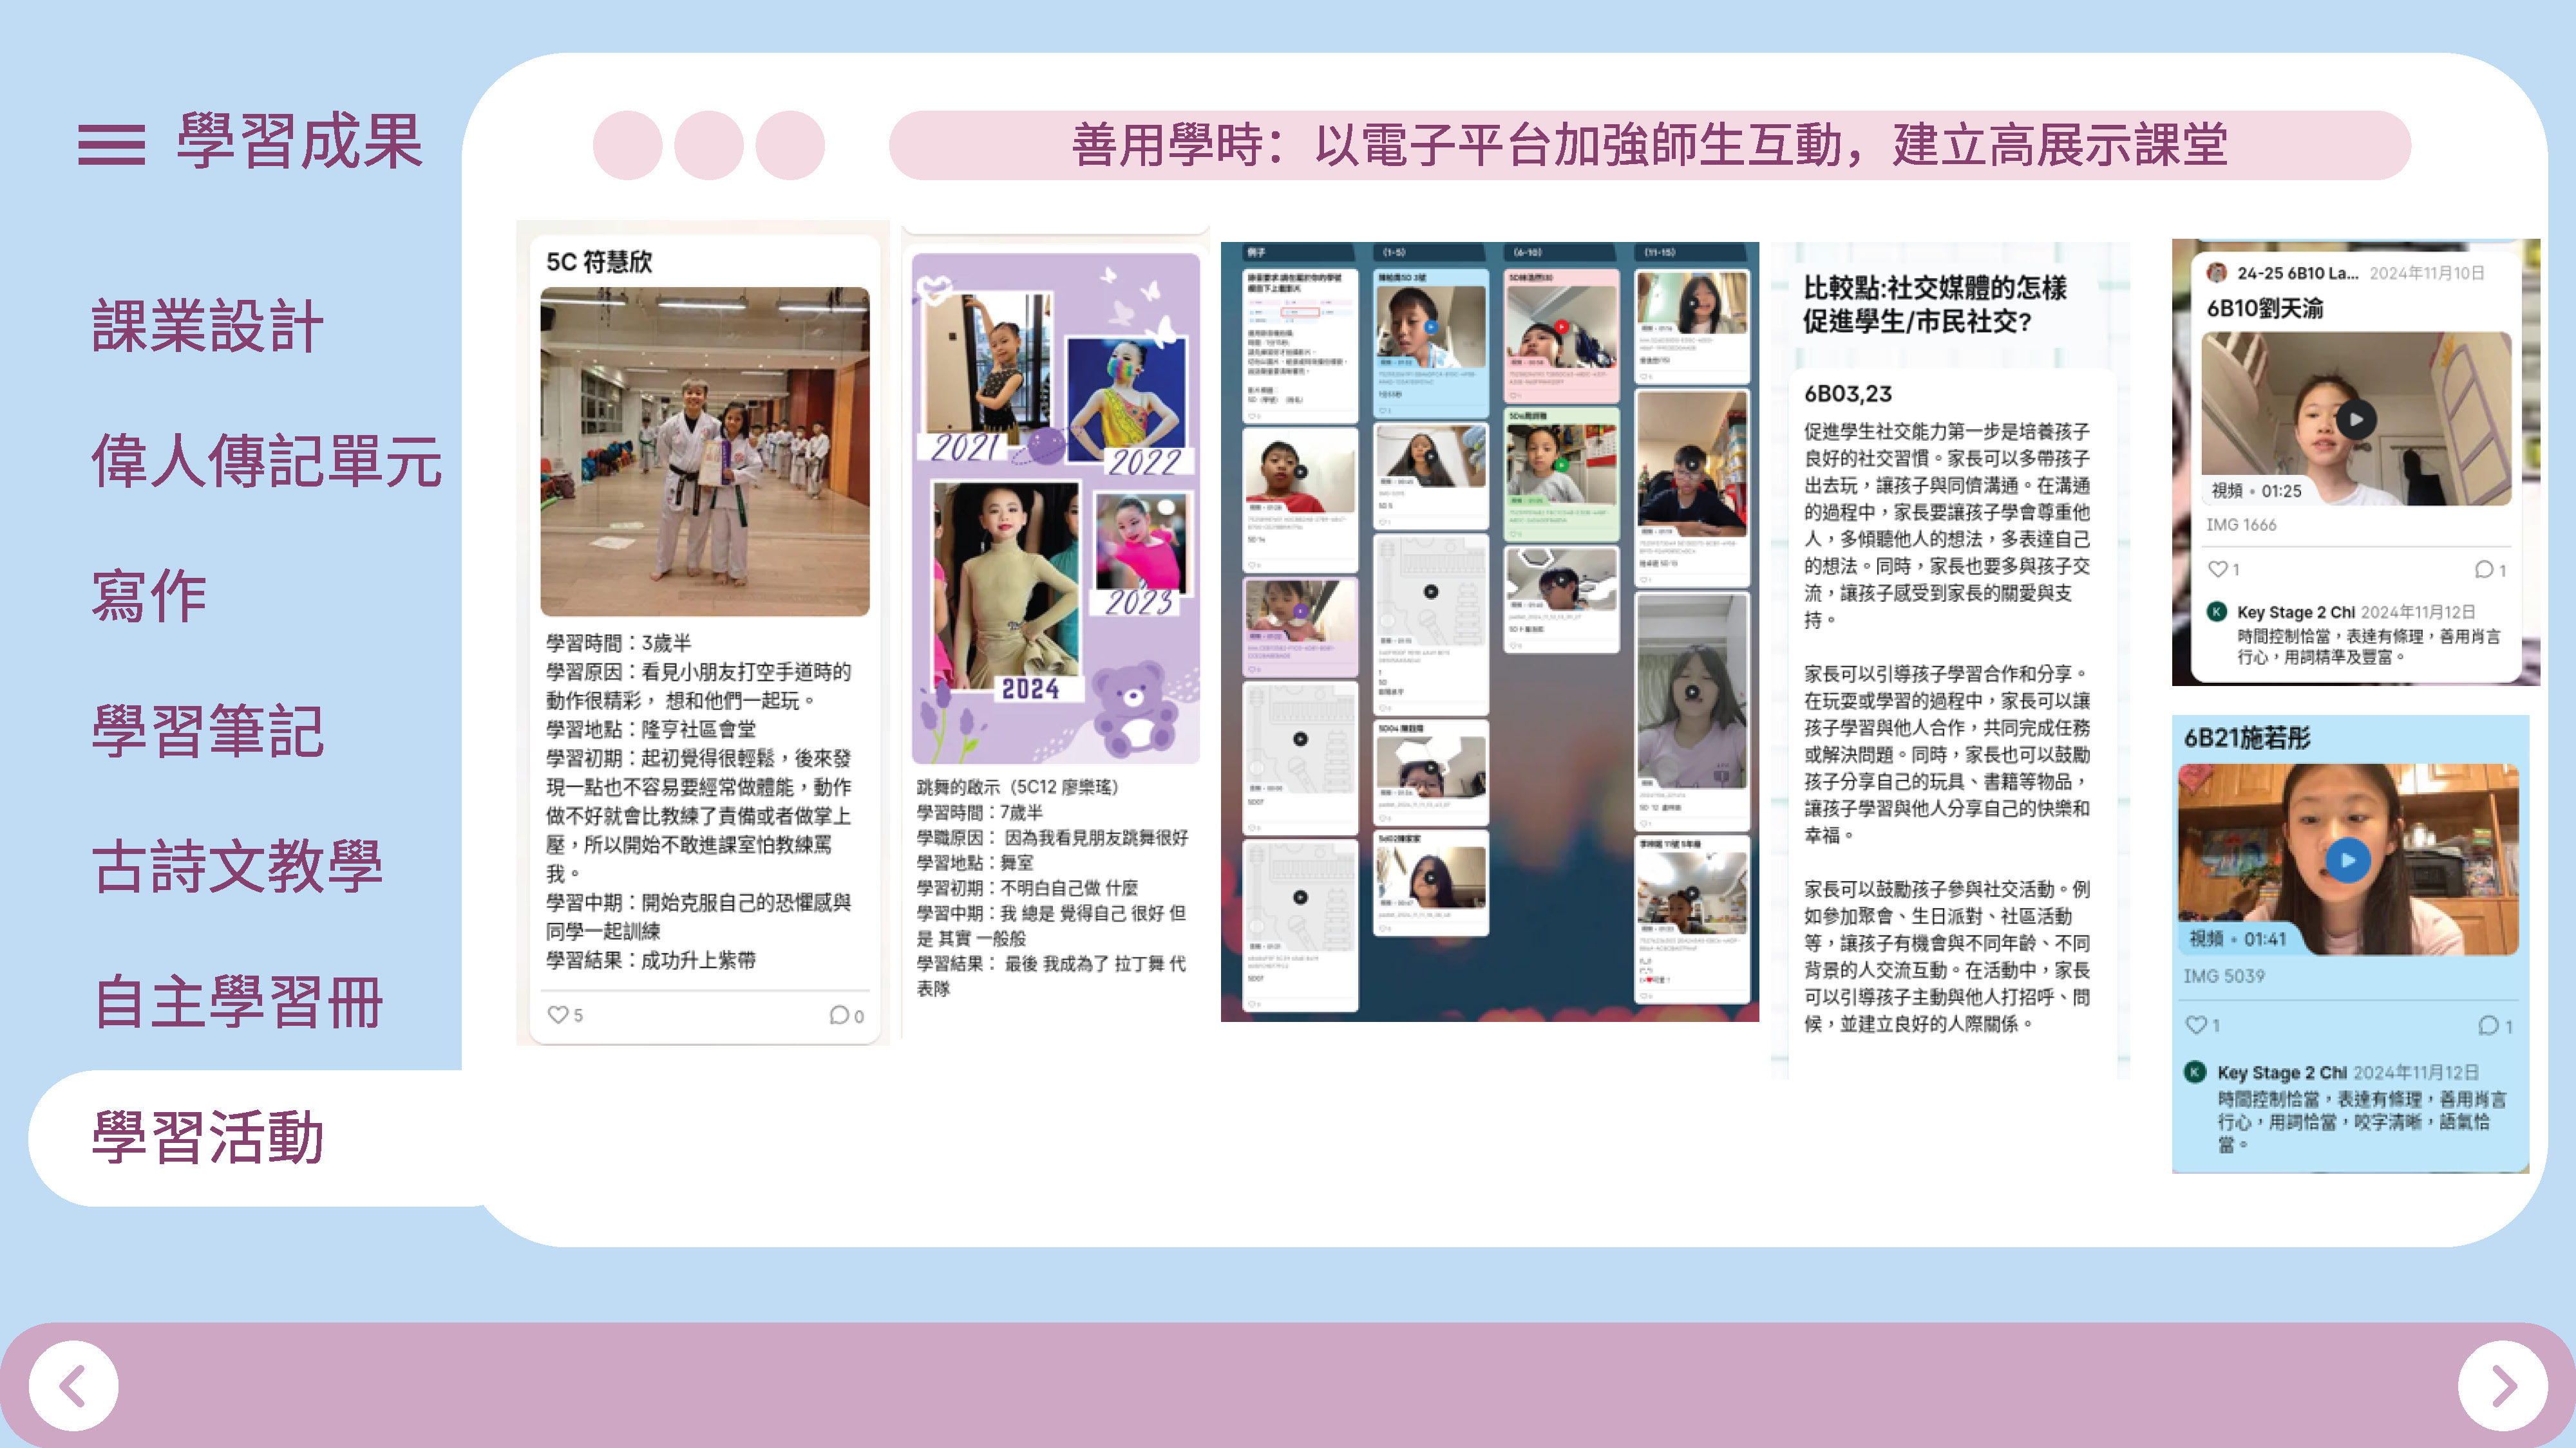
Task: Play the 6B10劉天渝 video
Action: 2356,420
